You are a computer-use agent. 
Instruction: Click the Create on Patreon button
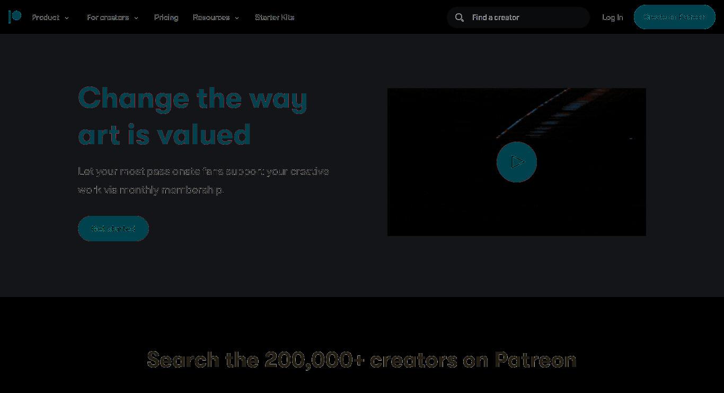click(x=675, y=17)
